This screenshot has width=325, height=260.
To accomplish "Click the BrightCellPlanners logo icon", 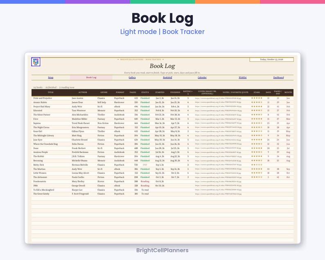I will 36,62.
